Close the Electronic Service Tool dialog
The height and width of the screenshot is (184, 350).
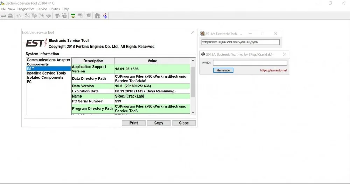pos(192,32)
